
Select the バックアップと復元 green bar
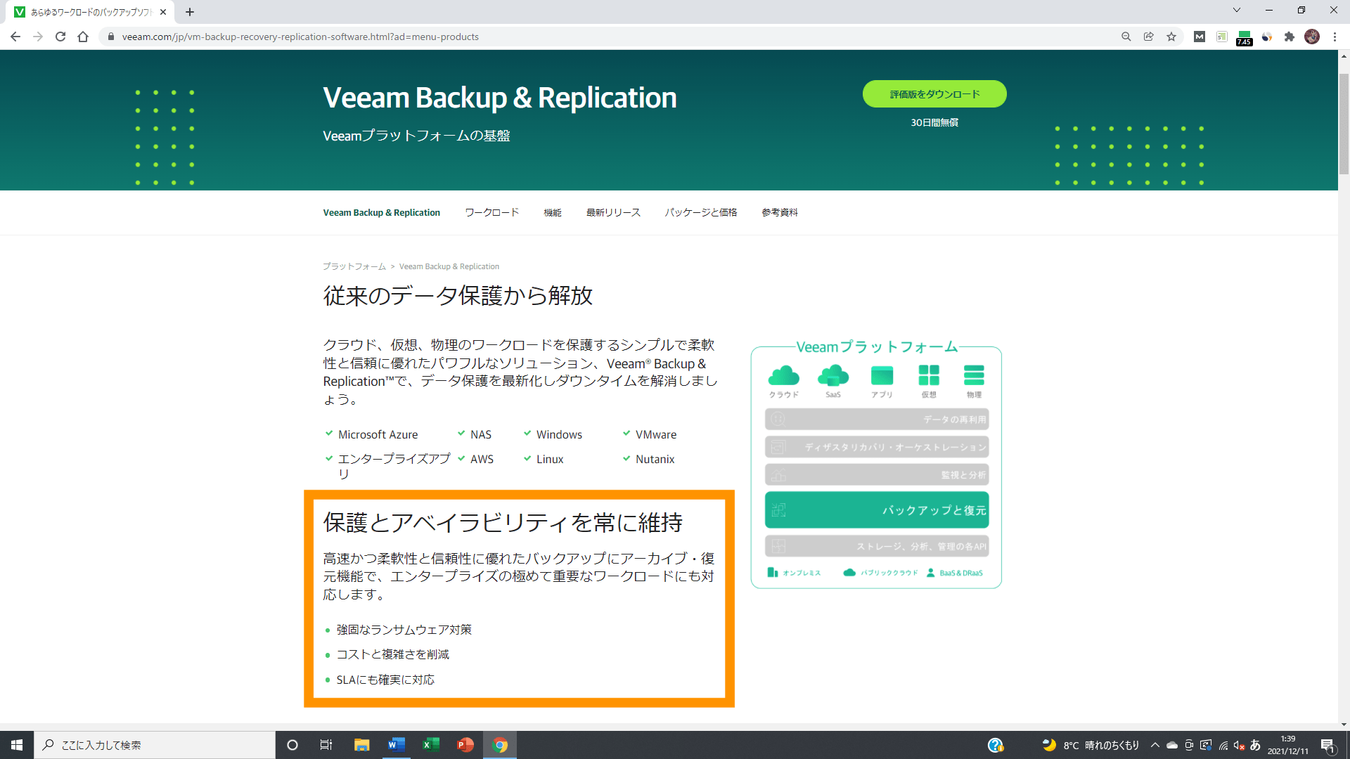pyautogui.click(x=877, y=510)
